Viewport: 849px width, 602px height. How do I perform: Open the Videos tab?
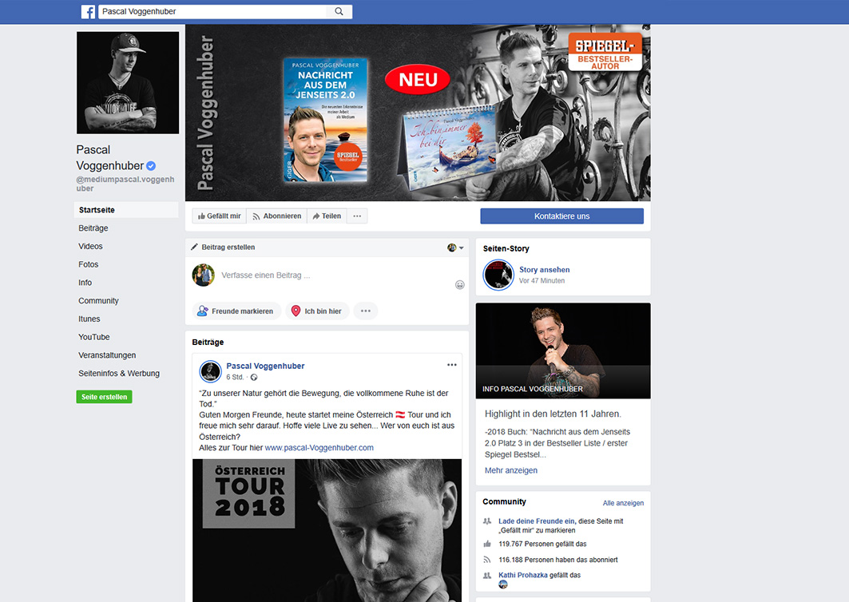pyautogui.click(x=90, y=247)
